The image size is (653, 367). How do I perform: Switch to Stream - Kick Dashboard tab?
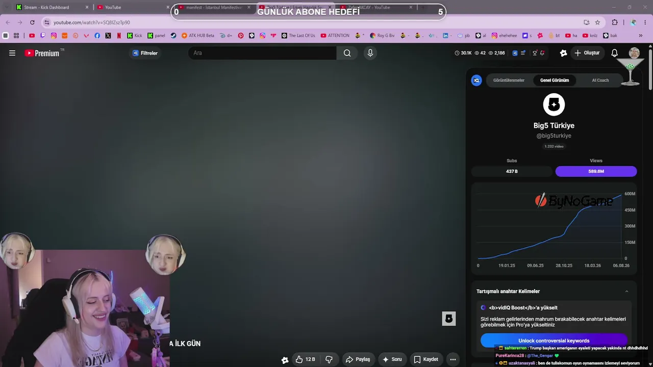point(52,7)
